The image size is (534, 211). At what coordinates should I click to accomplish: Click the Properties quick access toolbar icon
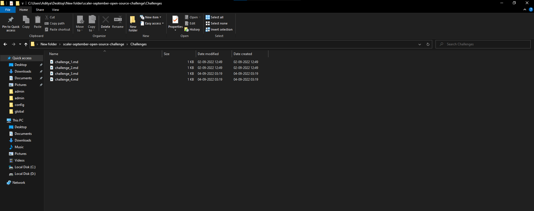tap(11, 3)
